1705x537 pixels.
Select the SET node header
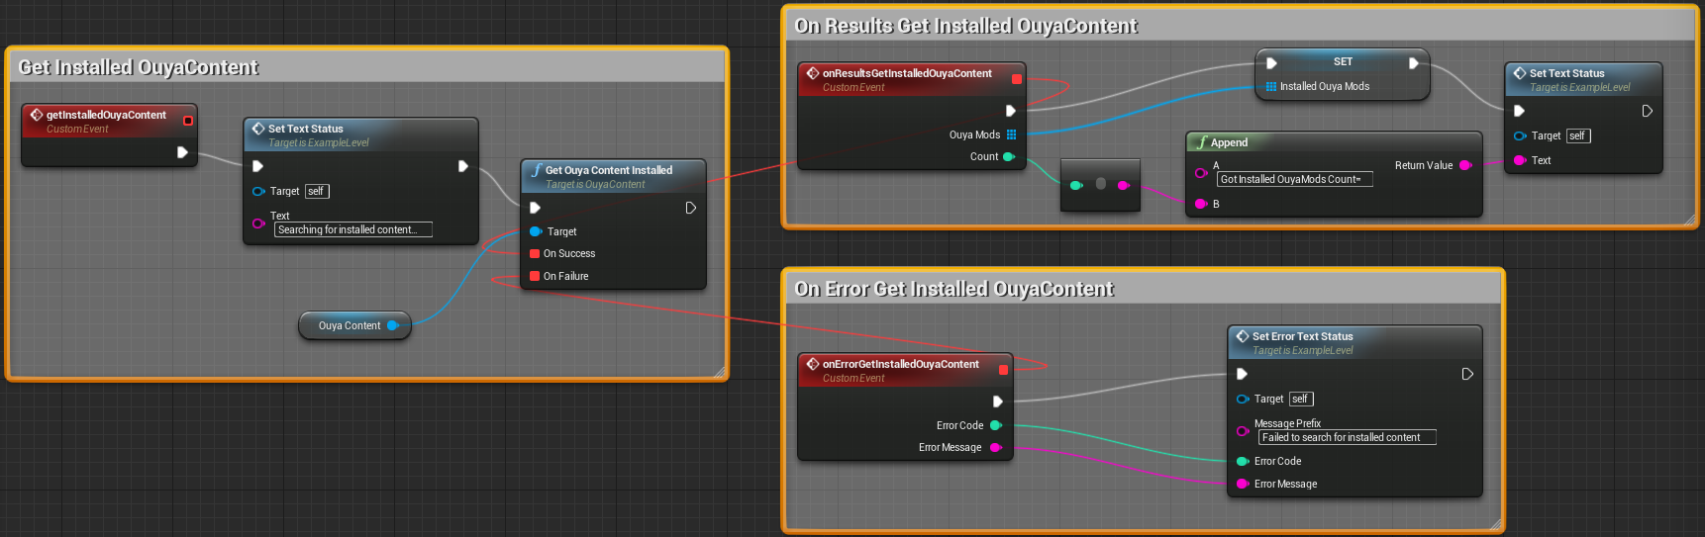click(1343, 61)
